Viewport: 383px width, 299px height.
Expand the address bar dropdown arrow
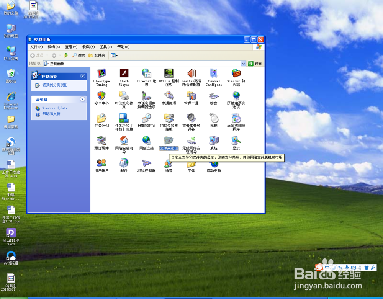(x=243, y=64)
